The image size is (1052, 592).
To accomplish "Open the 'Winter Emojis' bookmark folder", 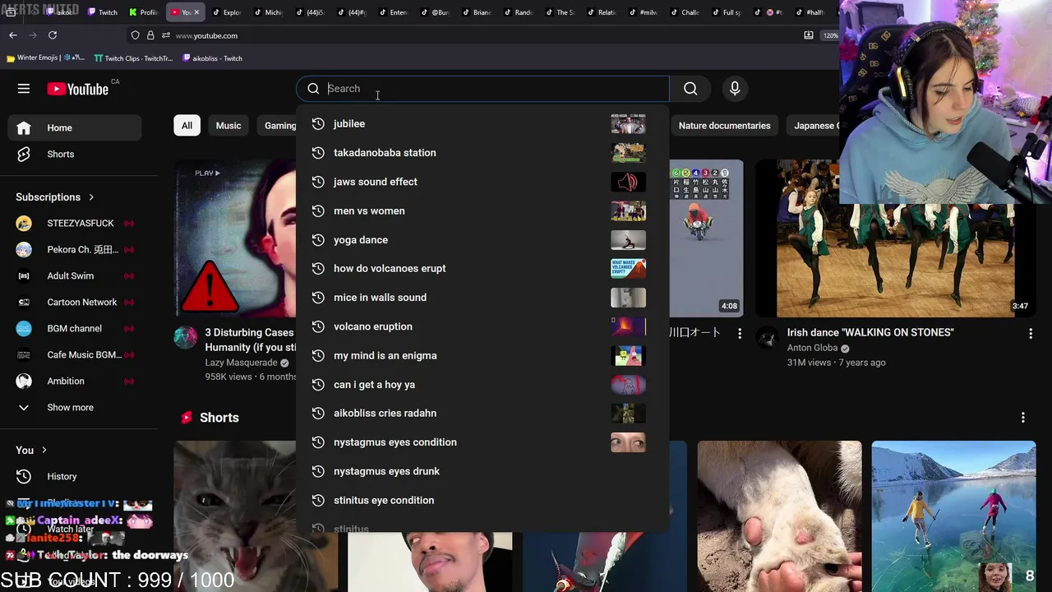I will (x=45, y=58).
